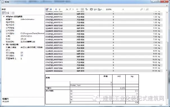This screenshot has height=107, width=170.
Task: Jump to the last report page
Action: pos(77,9)
